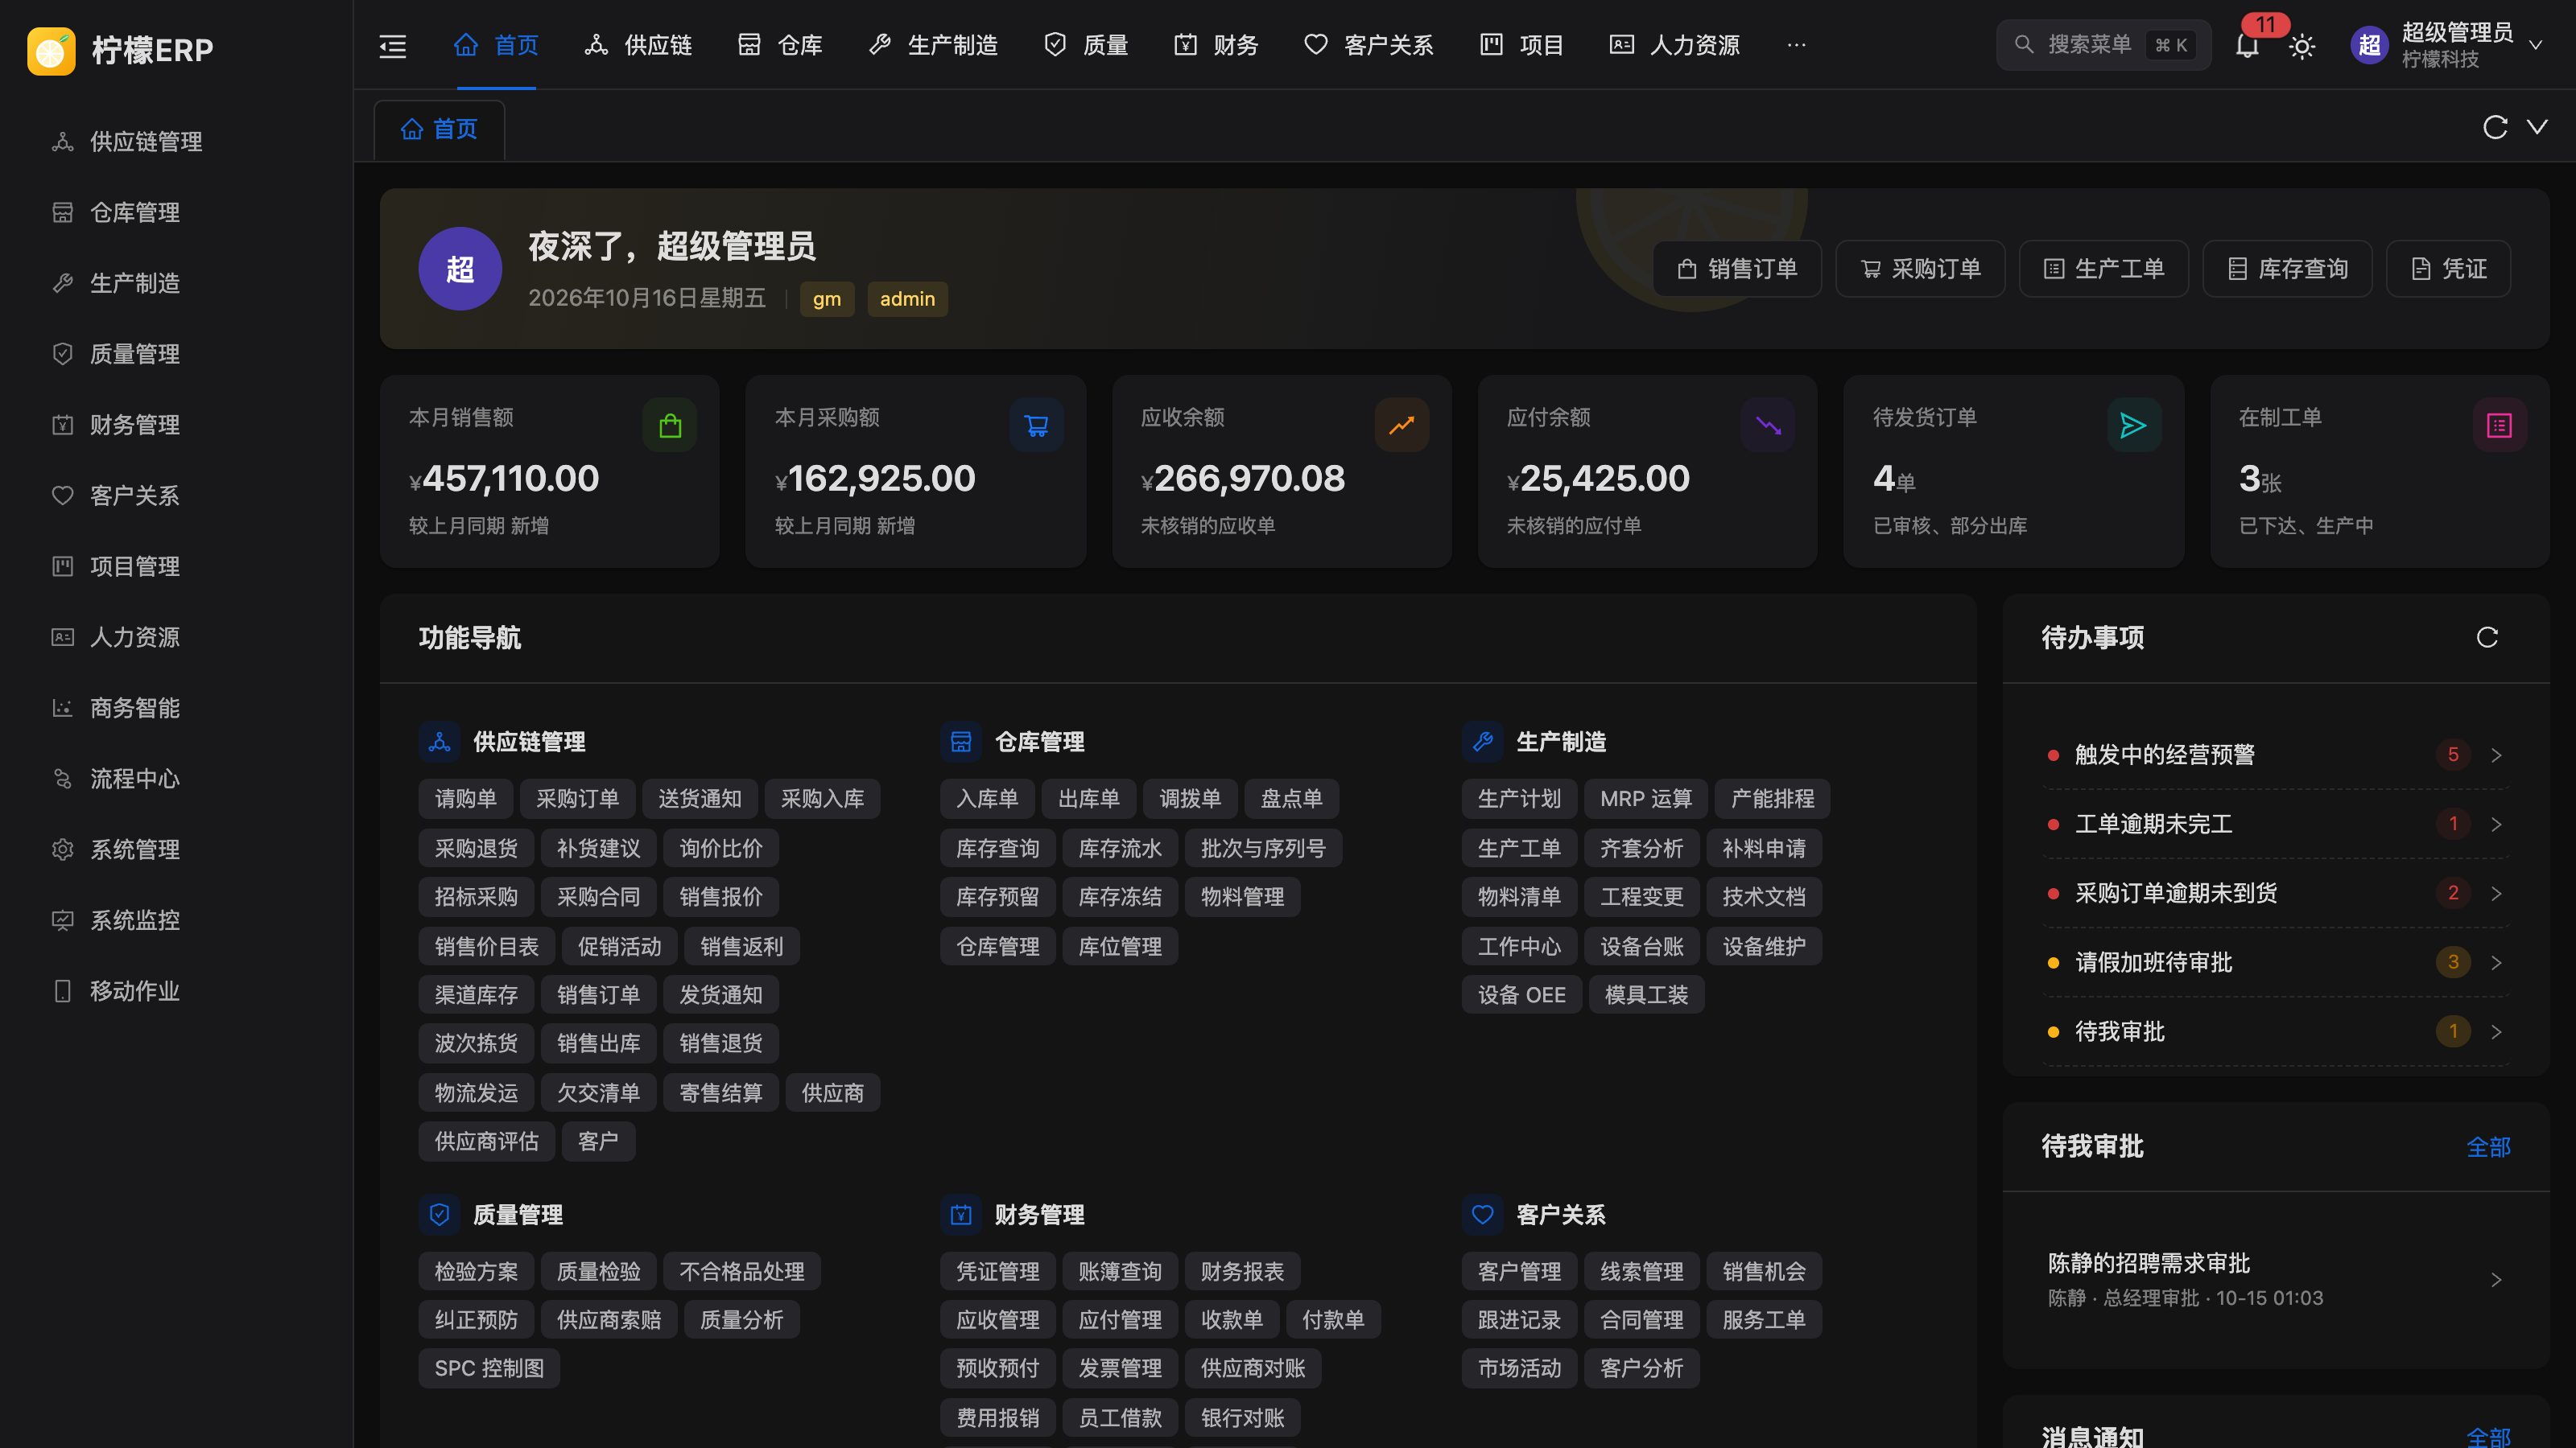Refresh the page tab with reload icon
The height and width of the screenshot is (1448, 2576).
[x=2495, y=127]
